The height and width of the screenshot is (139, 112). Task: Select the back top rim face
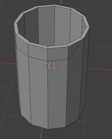click(x=46, y=6)
